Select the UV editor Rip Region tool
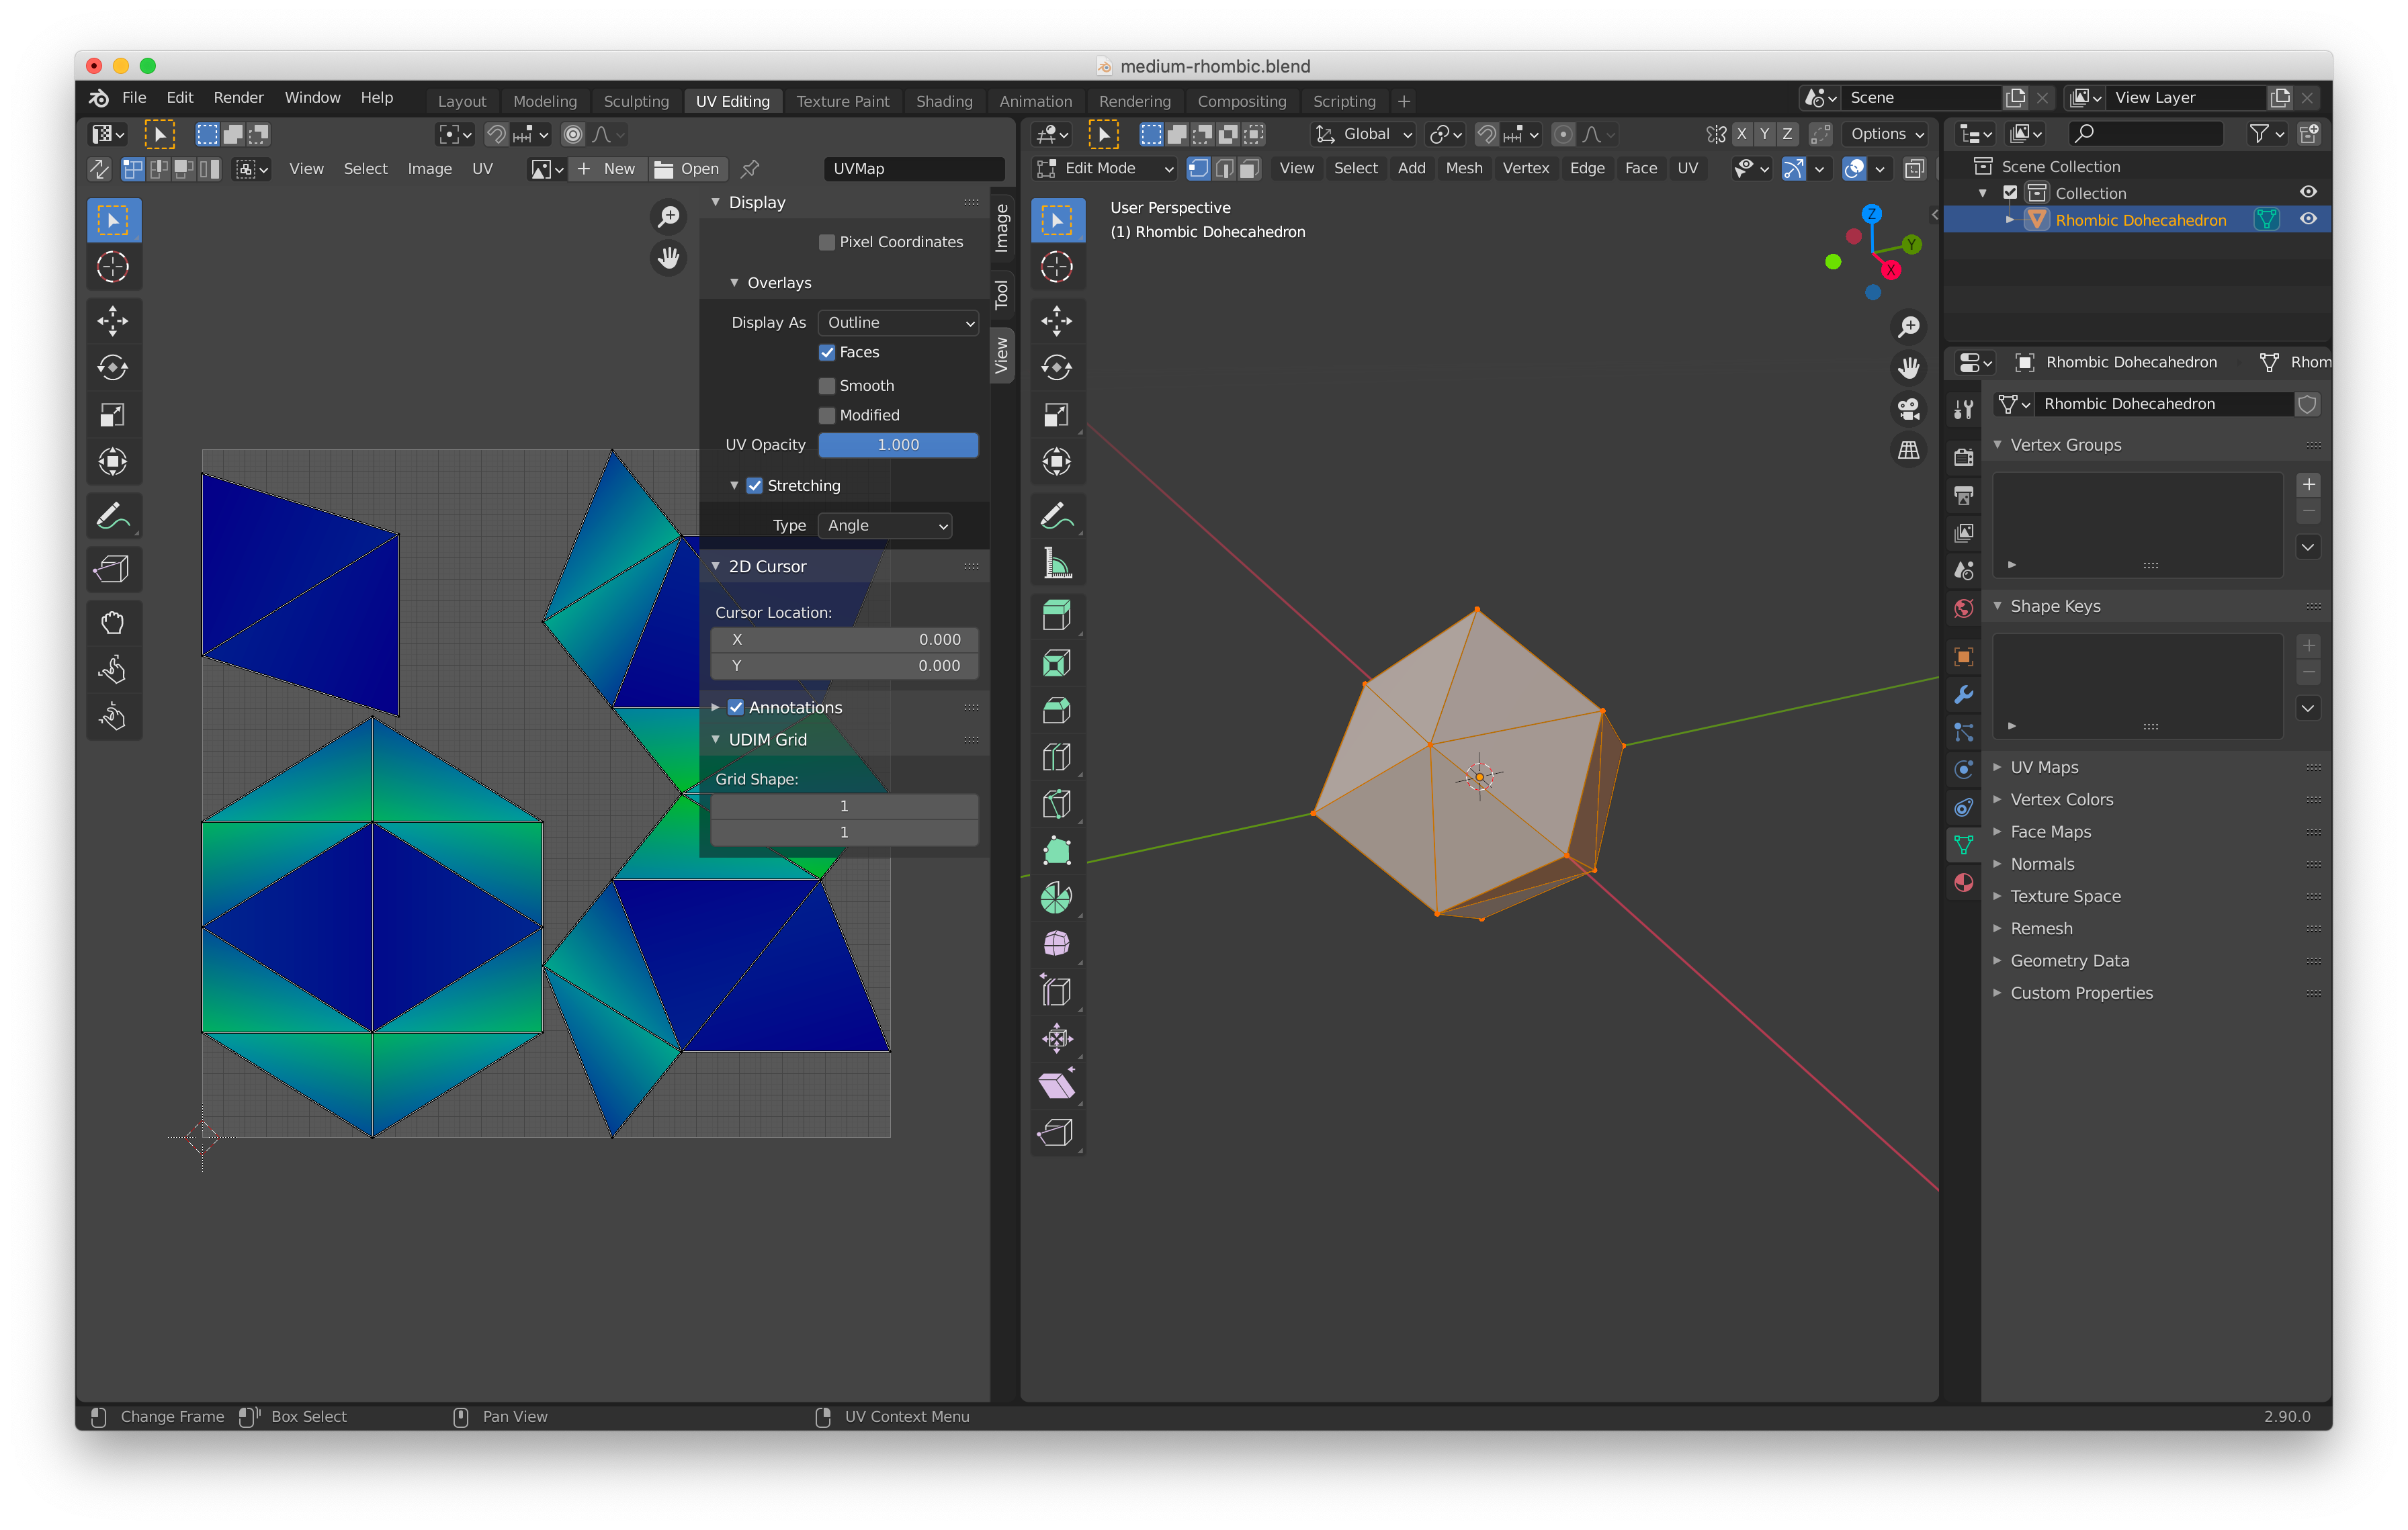Viewport: 2408px width, 1530px height. [x=113, y=570]
